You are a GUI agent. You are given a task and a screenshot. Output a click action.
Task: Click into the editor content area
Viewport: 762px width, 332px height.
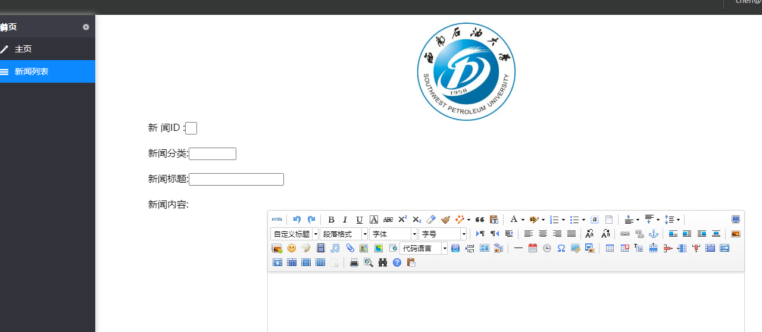pyautogui.click(x=506, y=302)
